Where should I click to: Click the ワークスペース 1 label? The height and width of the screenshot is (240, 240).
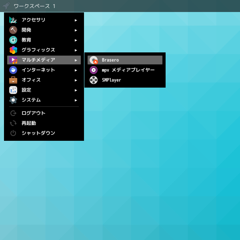[34, 6]
